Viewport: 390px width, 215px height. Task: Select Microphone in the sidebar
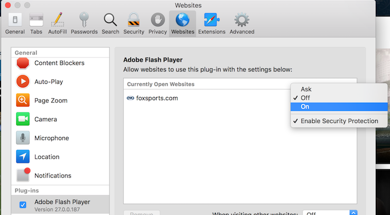point(60,138)
